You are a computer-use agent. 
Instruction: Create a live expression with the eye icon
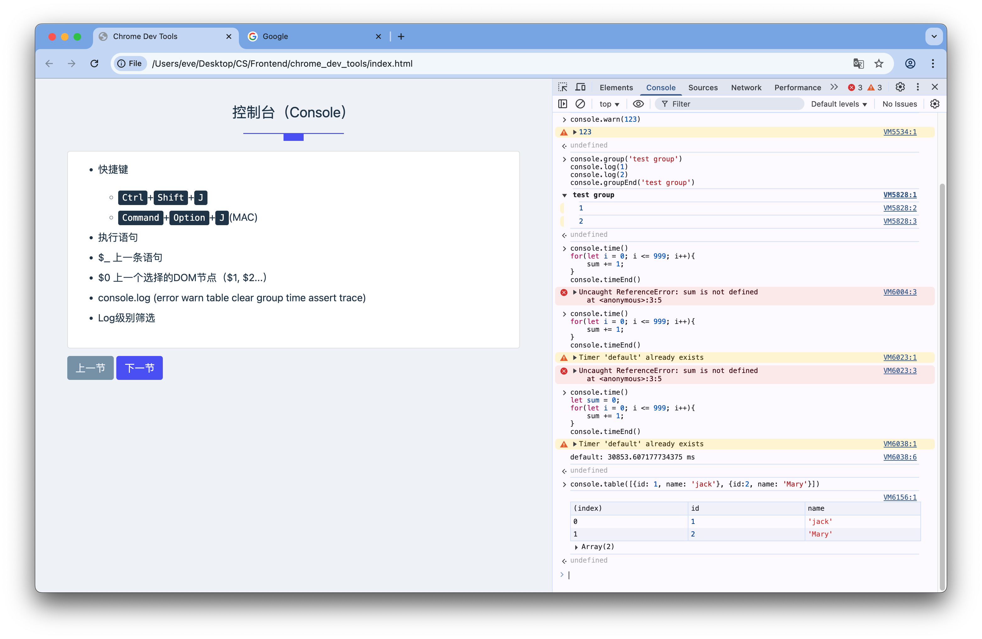pyautogui.click(x=639, y=103)
